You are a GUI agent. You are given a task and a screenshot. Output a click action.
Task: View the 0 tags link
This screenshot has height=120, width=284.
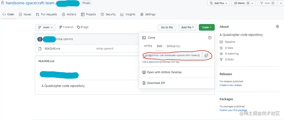pos(83,27)
